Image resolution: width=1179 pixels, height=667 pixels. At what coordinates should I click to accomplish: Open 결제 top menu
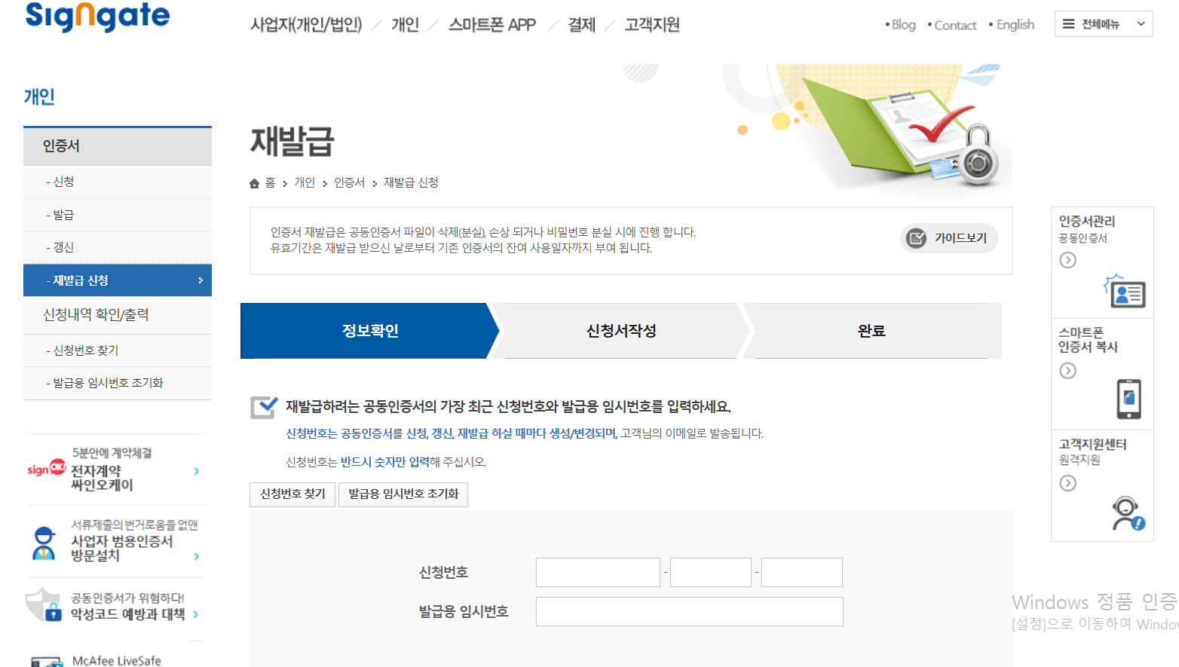pyautogui.click(x=581, y=25)
